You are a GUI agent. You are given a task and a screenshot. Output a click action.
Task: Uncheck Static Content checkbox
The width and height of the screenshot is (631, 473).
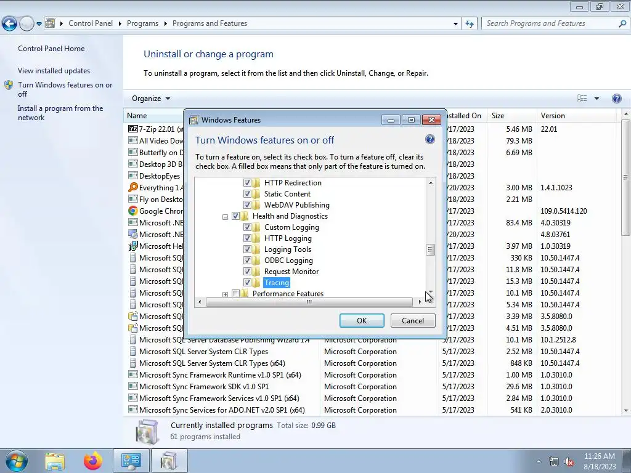pyautogui.click(x=247, y=194)
